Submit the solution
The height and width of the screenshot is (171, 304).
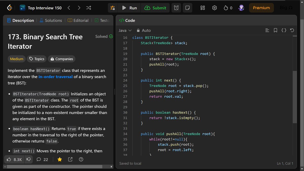tap(155, 8)
